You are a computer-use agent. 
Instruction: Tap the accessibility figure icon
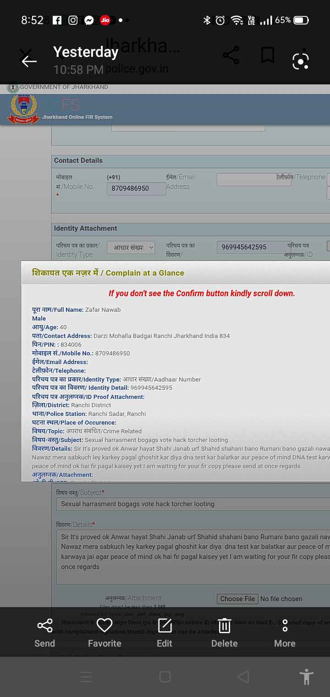[x=306, y=677]
